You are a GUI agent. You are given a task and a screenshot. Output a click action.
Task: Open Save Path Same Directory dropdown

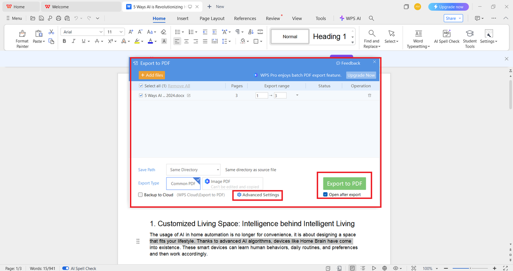click(x=193, y=170)
